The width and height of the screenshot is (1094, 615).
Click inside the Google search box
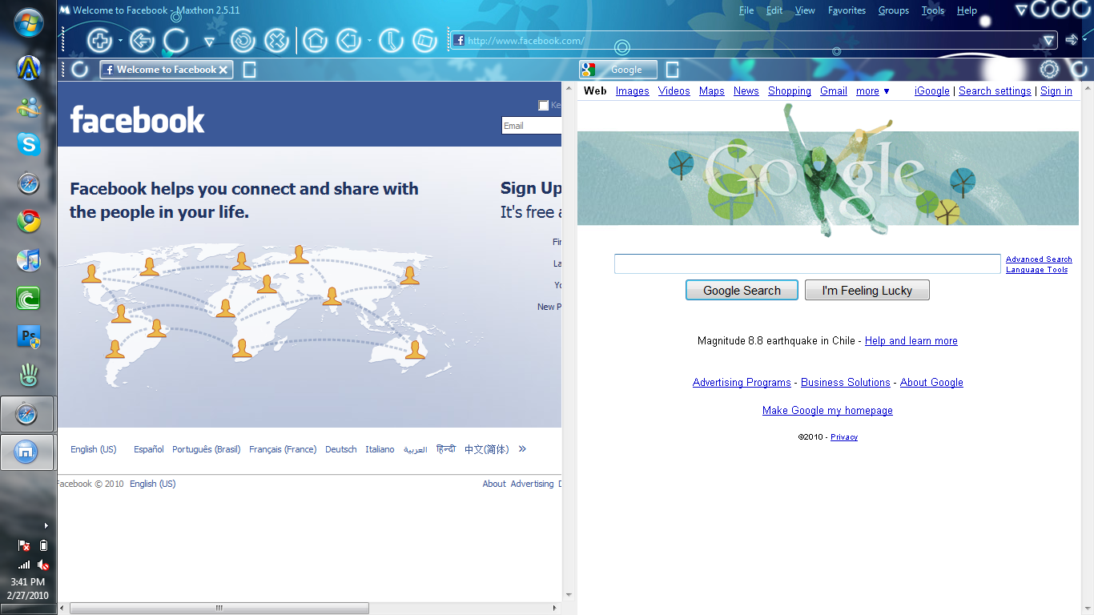click(806, 263)
